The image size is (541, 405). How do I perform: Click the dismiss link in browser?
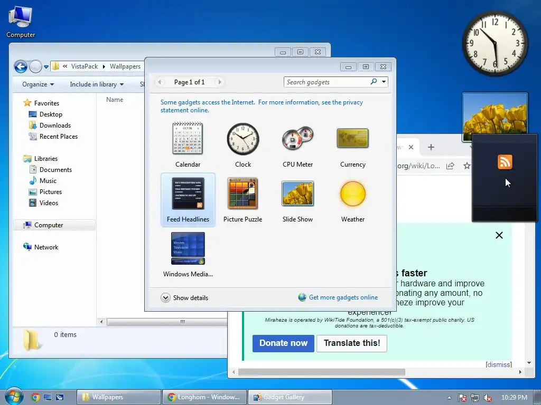pos(499,364)
